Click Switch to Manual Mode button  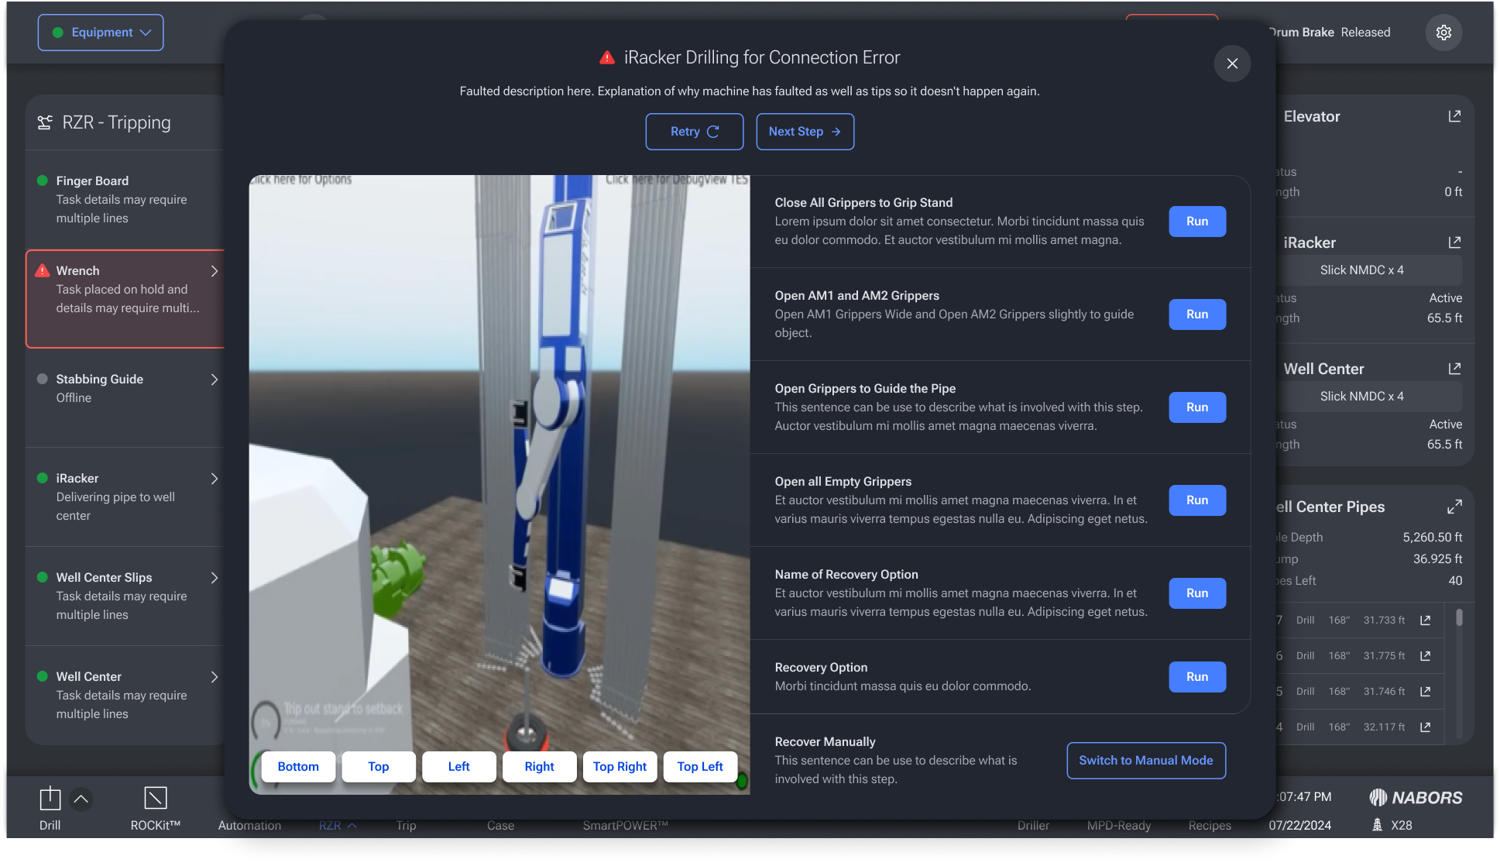[1145, 761]
